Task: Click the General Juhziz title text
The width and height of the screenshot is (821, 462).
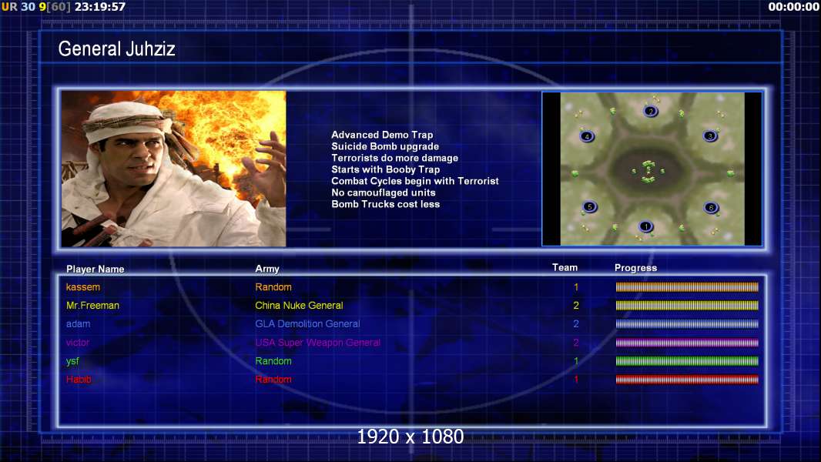Action: (x=116, y=49)
